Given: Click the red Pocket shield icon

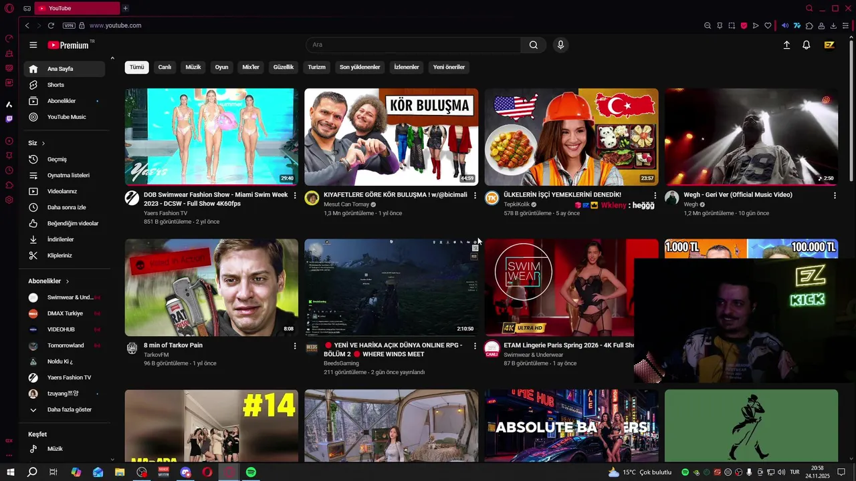Looking at the screenshot, I should click(744, 25).
